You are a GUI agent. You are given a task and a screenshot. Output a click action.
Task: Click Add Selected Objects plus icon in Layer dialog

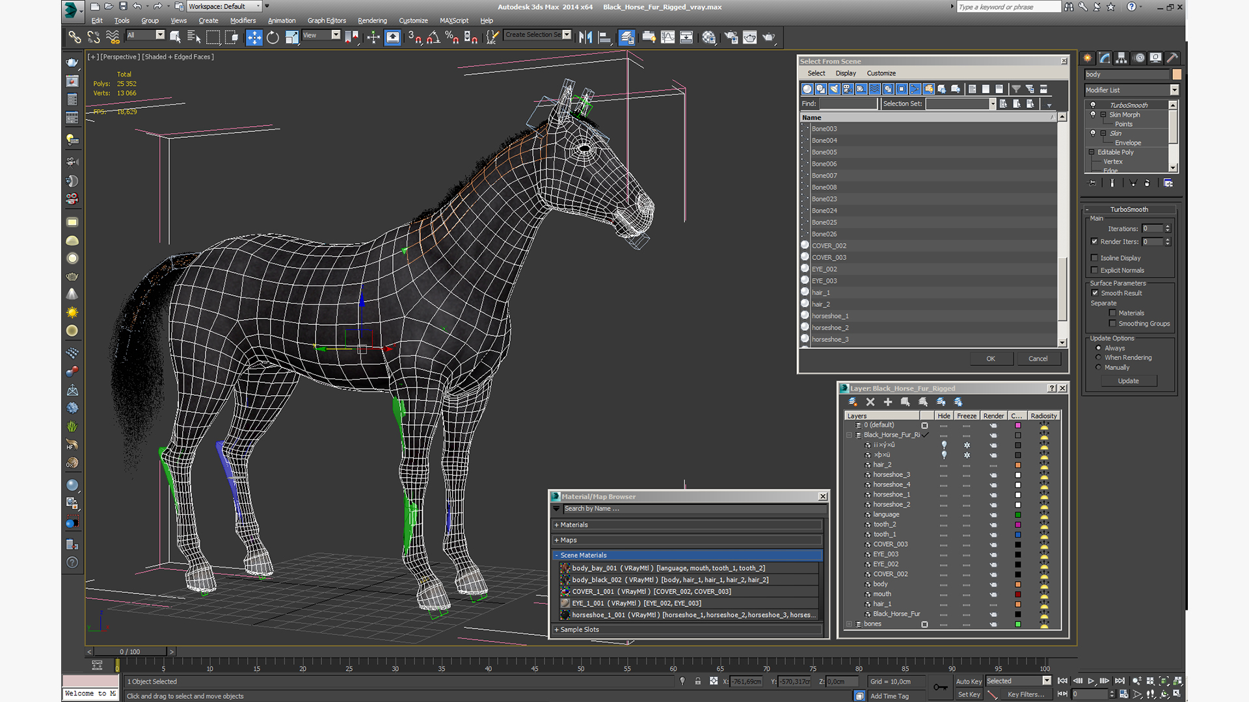[x=888, y=402]
